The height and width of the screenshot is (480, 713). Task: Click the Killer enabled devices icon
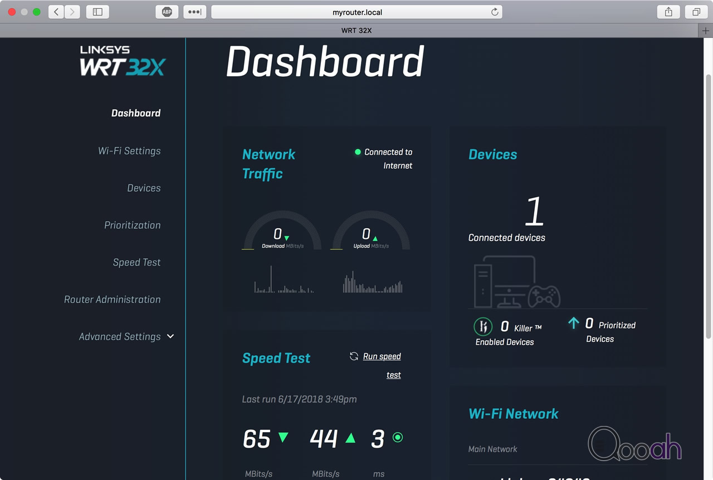pos(483,326)
